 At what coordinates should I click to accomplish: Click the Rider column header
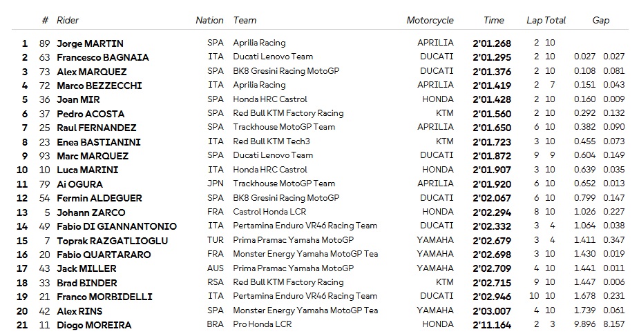pyautogui.click(x=68, y=20)
